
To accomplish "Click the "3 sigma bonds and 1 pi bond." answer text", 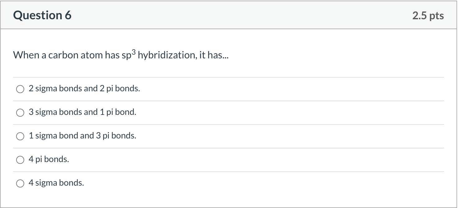I will click(82, 112).
